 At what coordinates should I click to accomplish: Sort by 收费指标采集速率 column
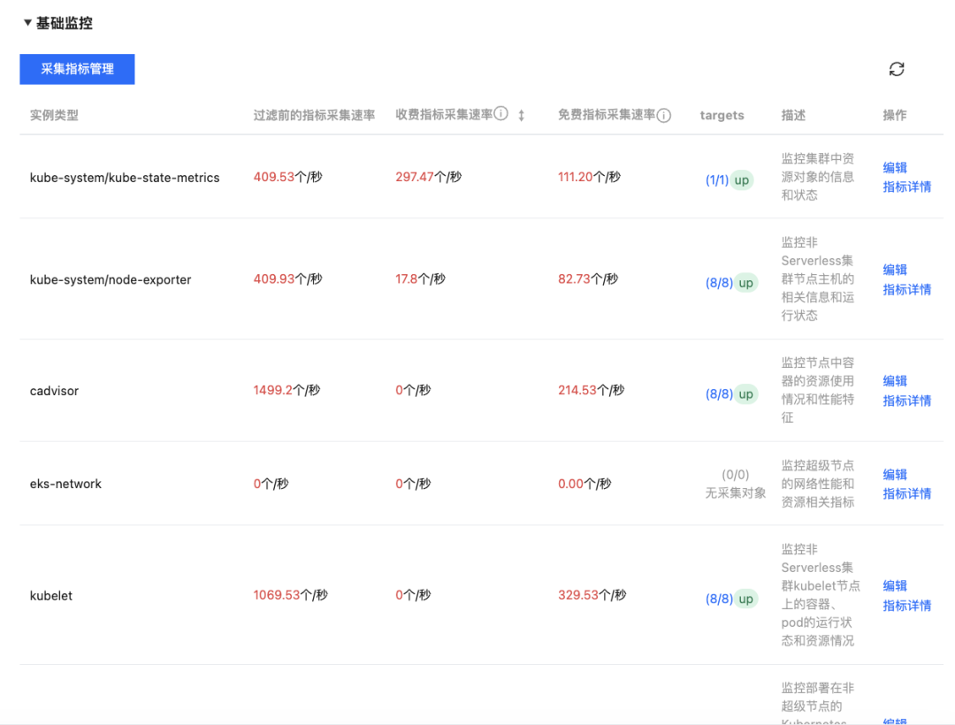[x=522, y=115]
